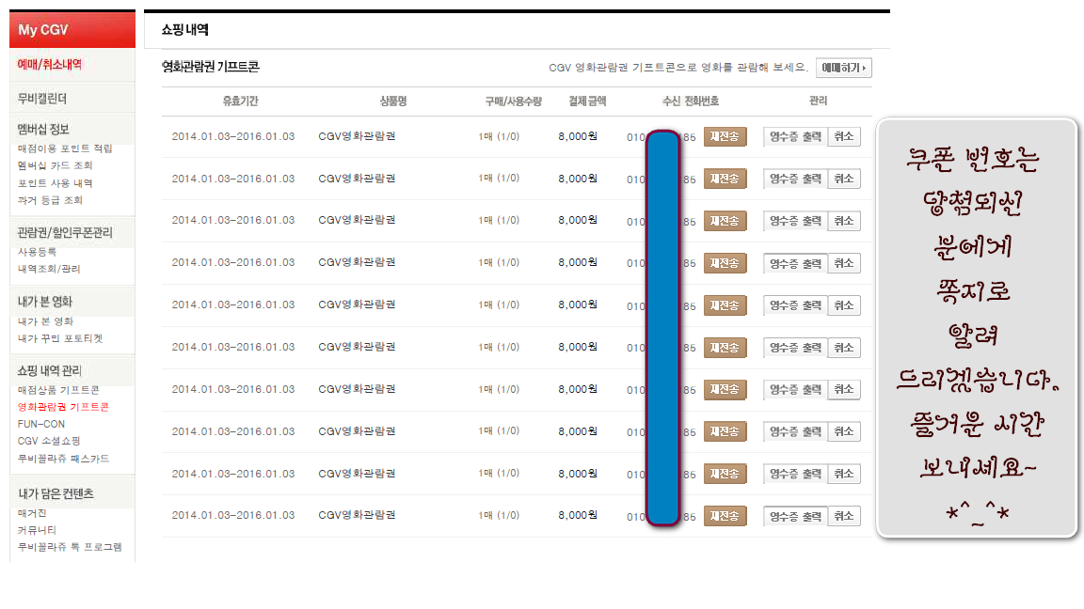1084x609 pixels.
Task: Click 재전송 button in first table row
Action: coord(725,136)
